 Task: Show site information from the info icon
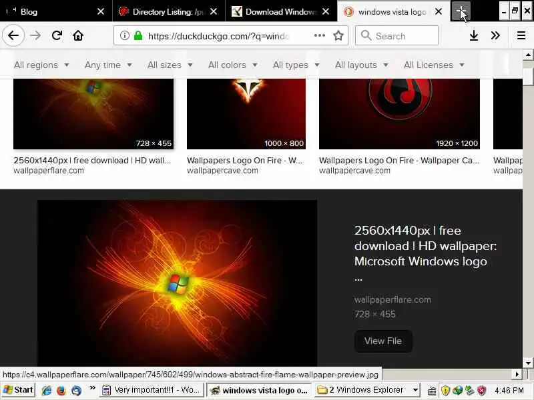125,35
